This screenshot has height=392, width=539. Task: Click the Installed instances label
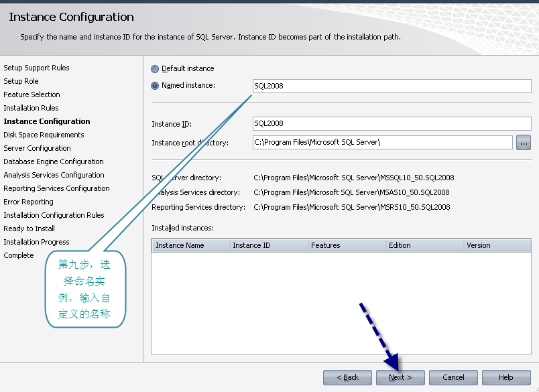182,228
